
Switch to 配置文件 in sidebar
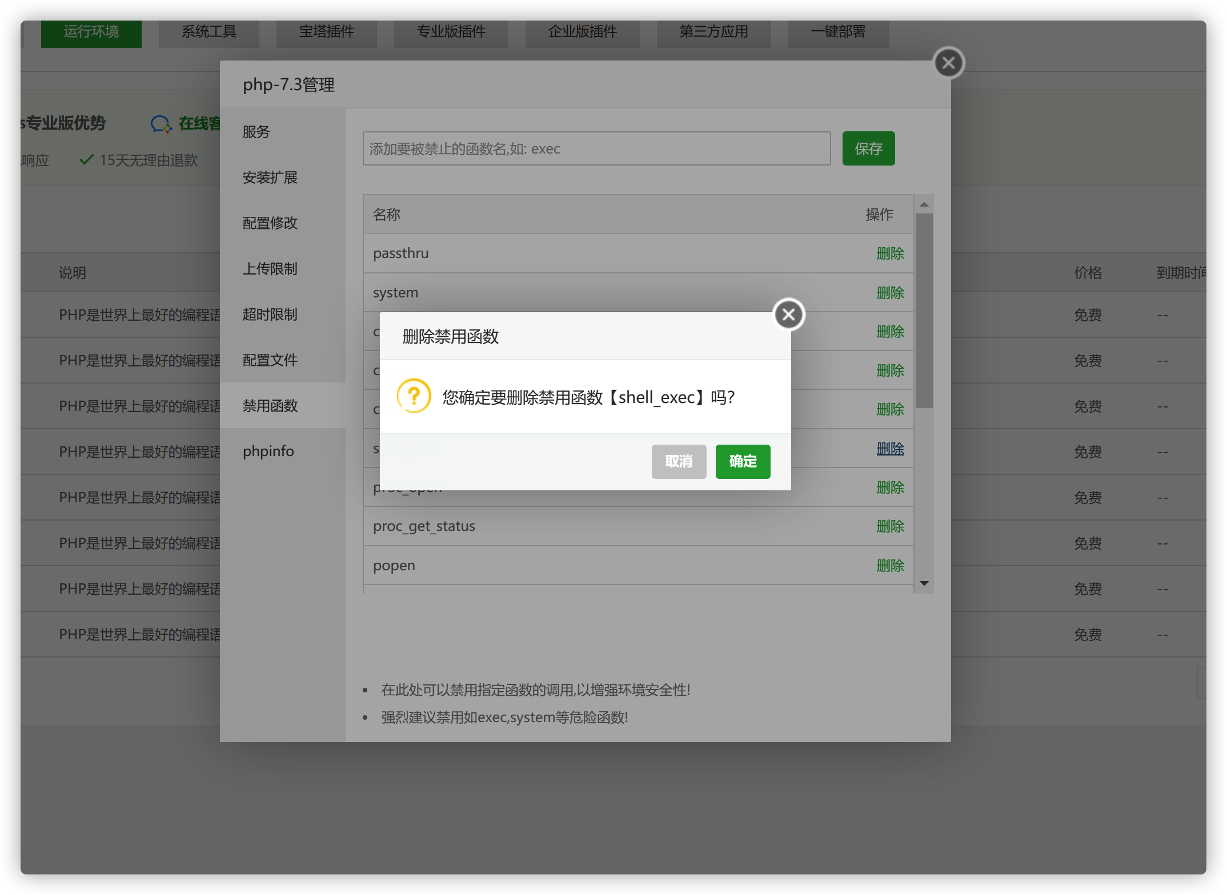pyautogui.click(x=270, y=360)
